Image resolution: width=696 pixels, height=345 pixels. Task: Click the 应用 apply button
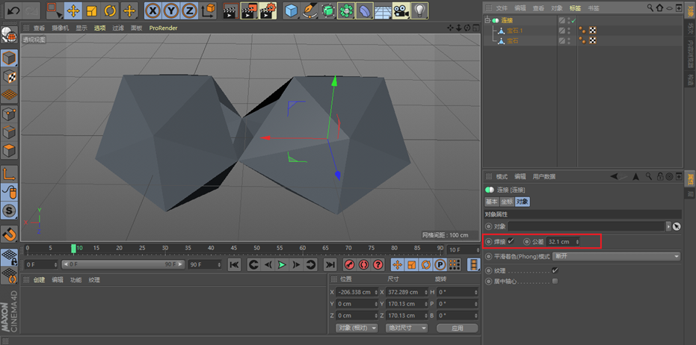[458, 328]
